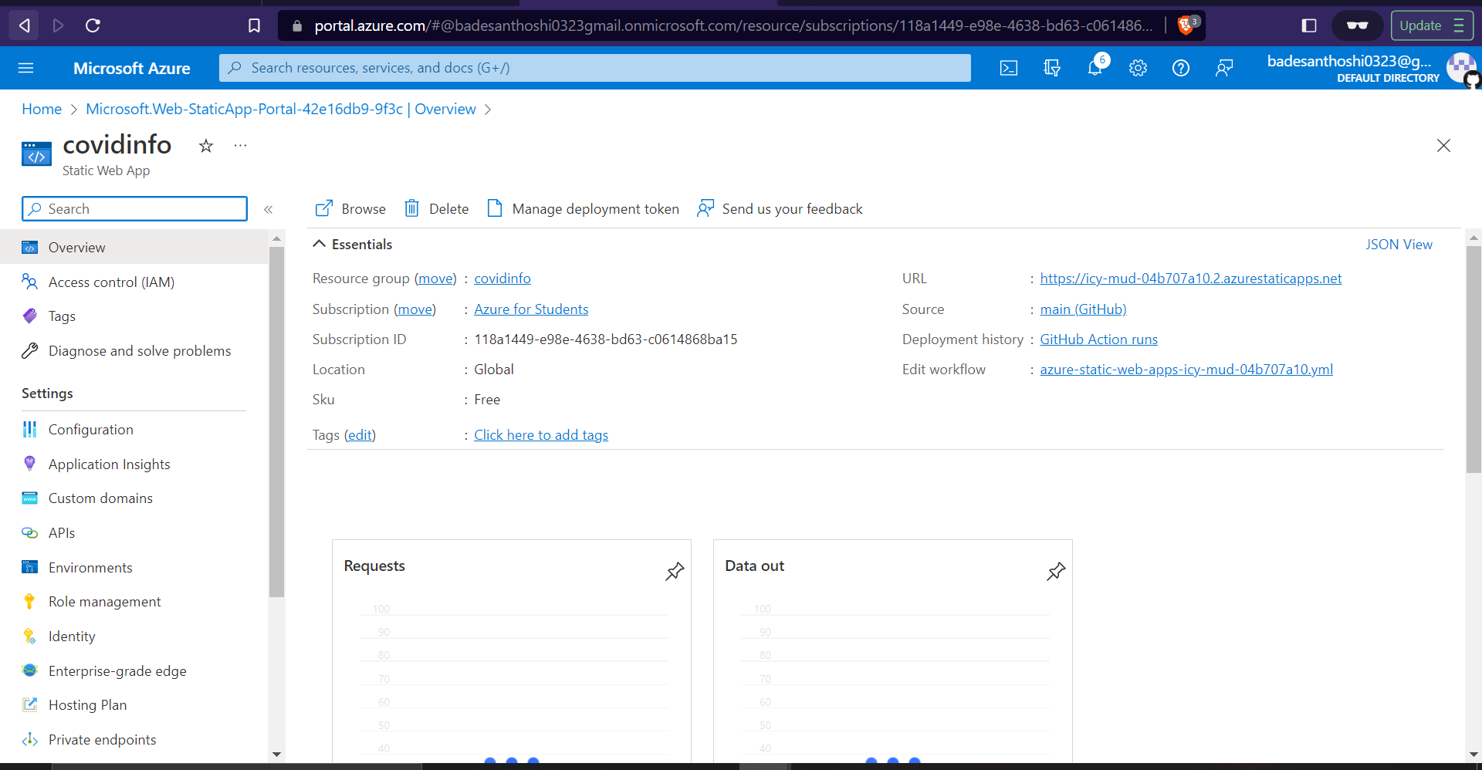The width and height of the screenshot is (1482, 770).
Task: Open the Cloud Shell terminal
Action: point(1008,68)
